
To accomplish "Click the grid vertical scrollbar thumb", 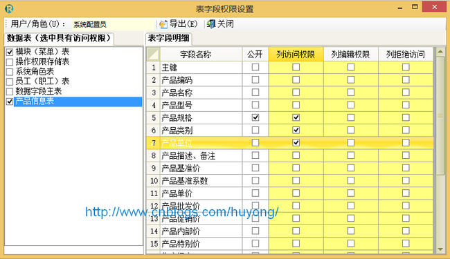I will (x=440, y=116).
